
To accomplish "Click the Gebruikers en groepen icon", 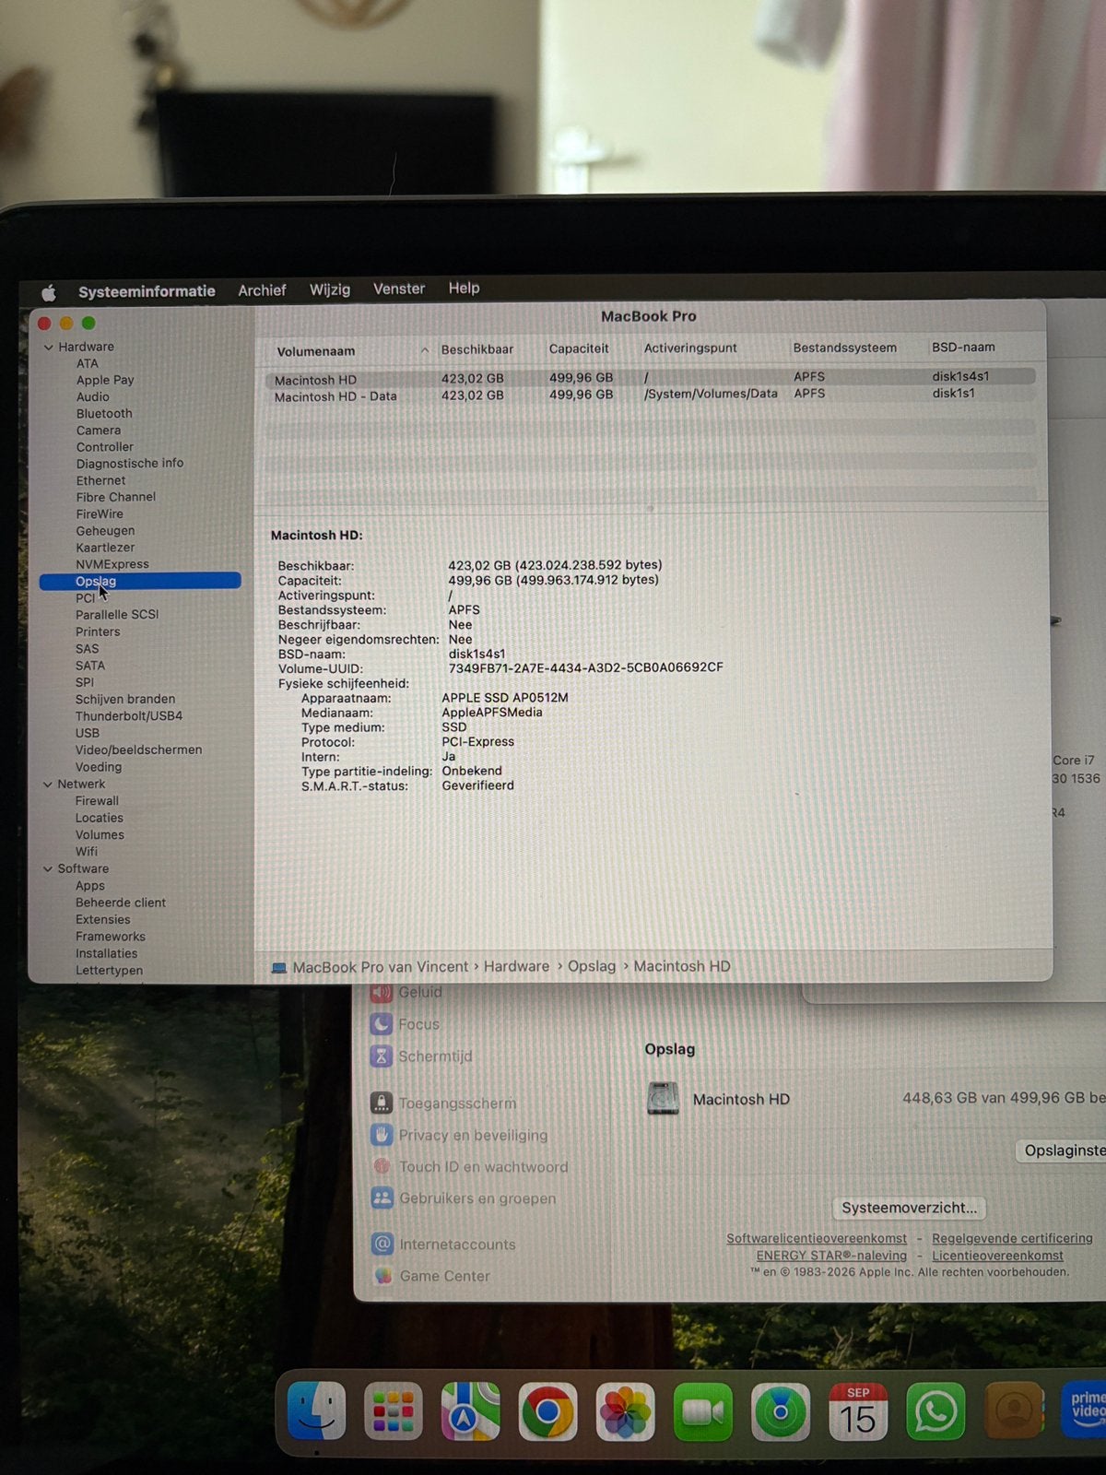I will [382, 1198].
